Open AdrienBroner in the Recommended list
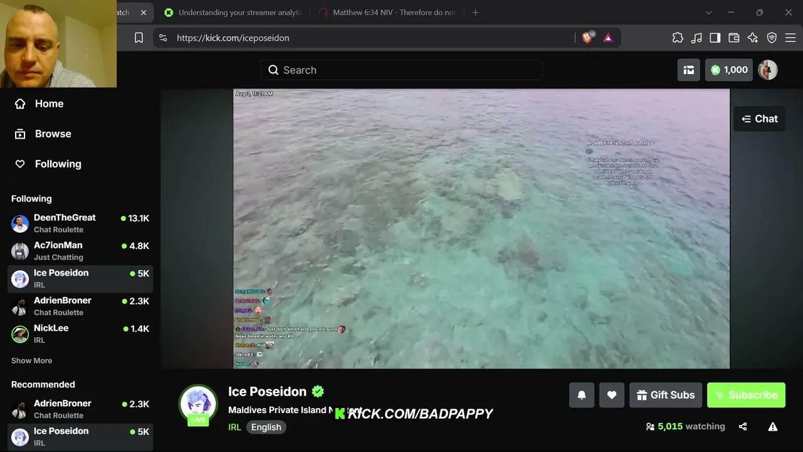 click(x=80, y=409)
